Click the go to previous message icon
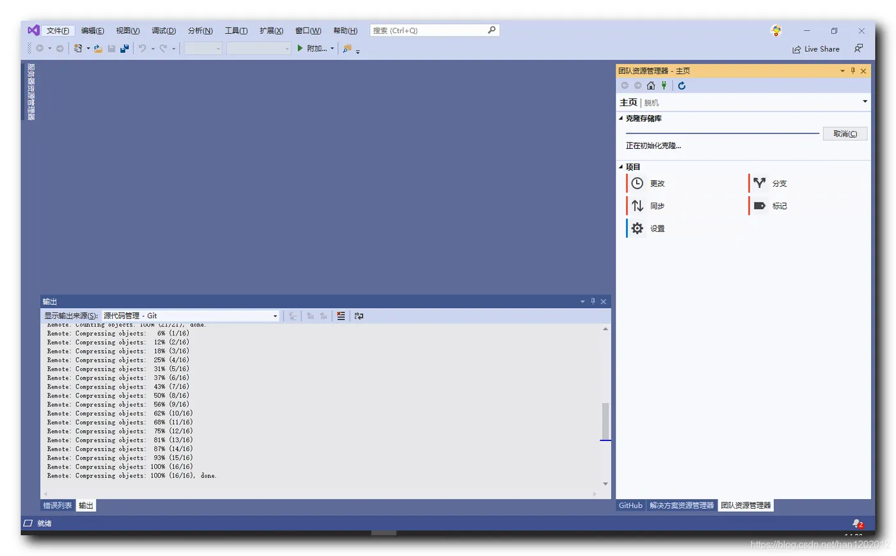Viewport: 896px width, 556px height. click(310, 316)
